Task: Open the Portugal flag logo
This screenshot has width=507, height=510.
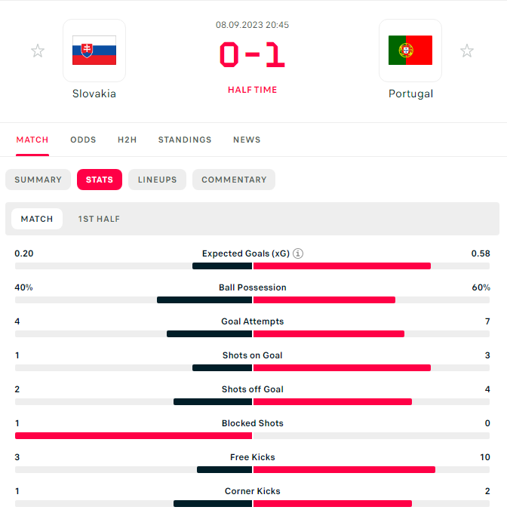Action: click(x=410, y=51)
